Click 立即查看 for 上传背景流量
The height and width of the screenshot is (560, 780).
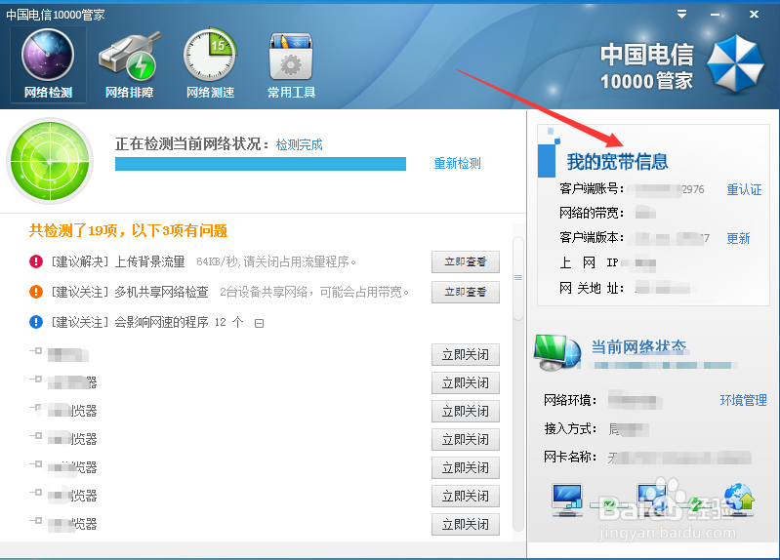[465, 262]
